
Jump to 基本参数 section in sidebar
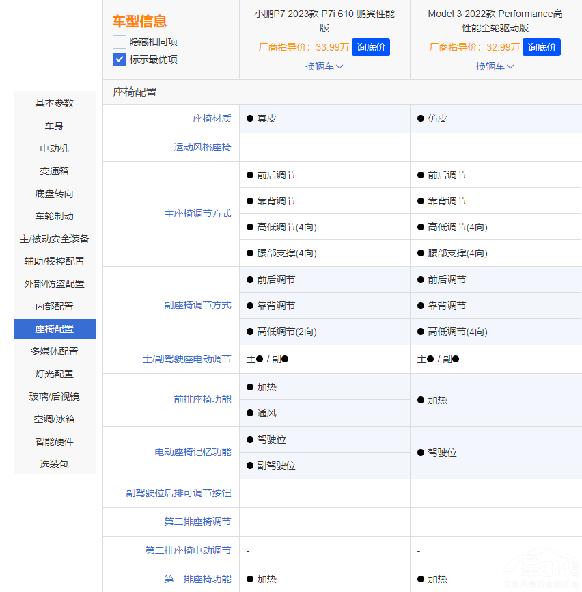[55, 103]
